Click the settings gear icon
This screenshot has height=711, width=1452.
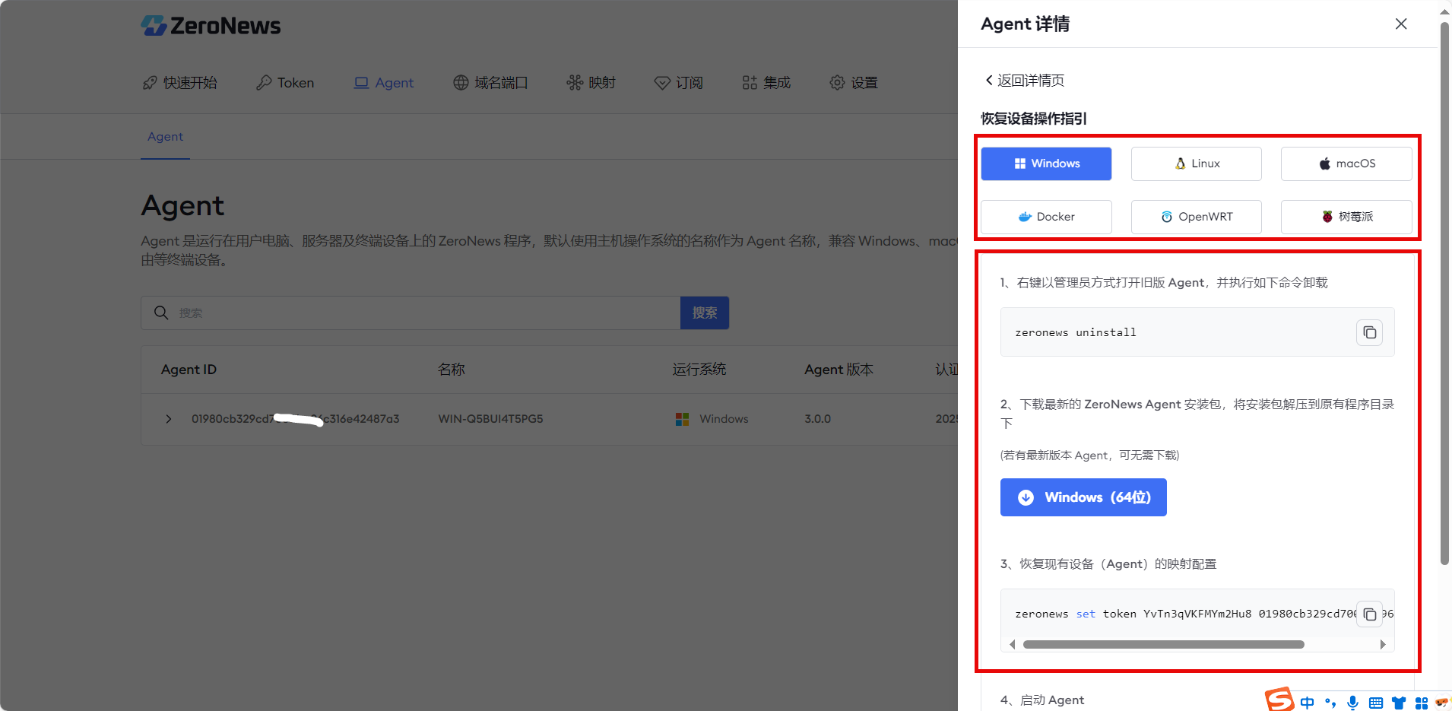[837, 83]
